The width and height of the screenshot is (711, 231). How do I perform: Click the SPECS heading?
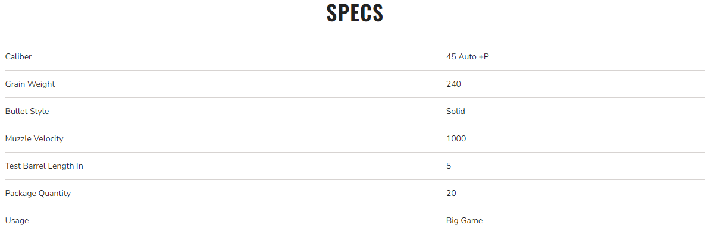click(x=355, y=14)
